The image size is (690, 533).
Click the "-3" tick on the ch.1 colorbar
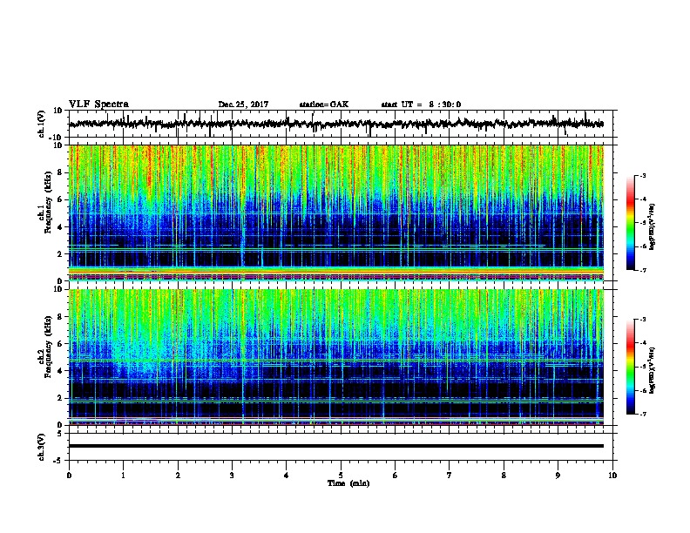(642, 176)
